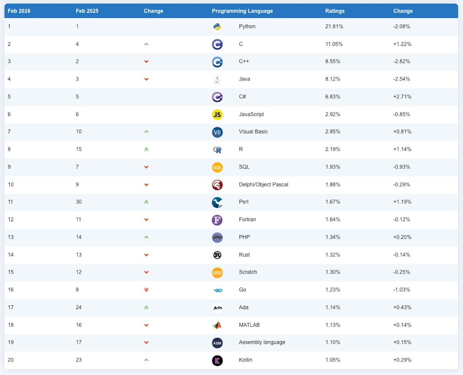Click the JavaScript JS logo icon

tap(217, 114)
